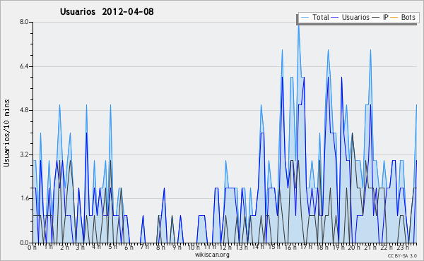This screenshot has height=261, width=424.
Task: Click the wikiscan.org caption
Action: point(212,255)
